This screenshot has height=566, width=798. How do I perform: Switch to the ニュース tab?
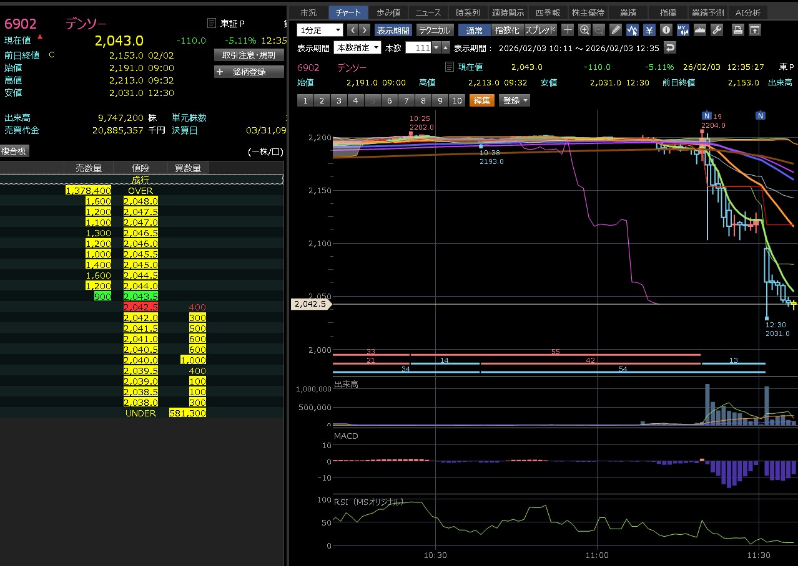pos(428,12)
